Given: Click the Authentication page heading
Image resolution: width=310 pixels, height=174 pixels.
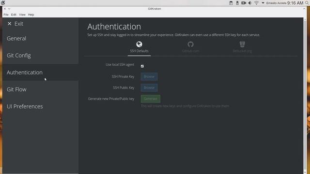Looking at the screenshot, I should point(114,27).
